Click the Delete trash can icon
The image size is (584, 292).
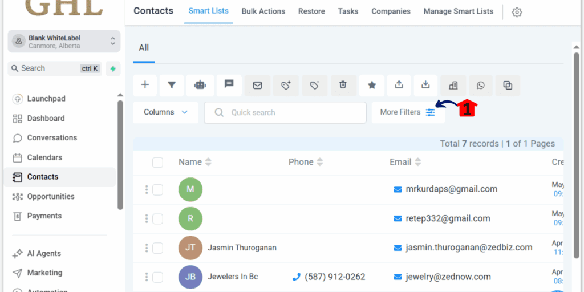click(x=343, y=85)
